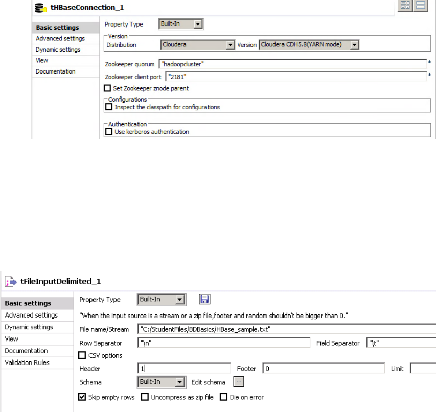Open Property Type dropdown in tFileInputDelimited
This screenshot has height=412, width=436.
point(162,300)
